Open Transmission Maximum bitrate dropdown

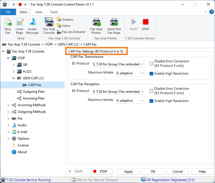[x=130, y=73]
